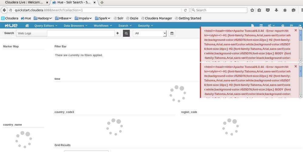303x152 pixels.
Task: Close the Cloudera Live tab
Action: pos(47,2)
